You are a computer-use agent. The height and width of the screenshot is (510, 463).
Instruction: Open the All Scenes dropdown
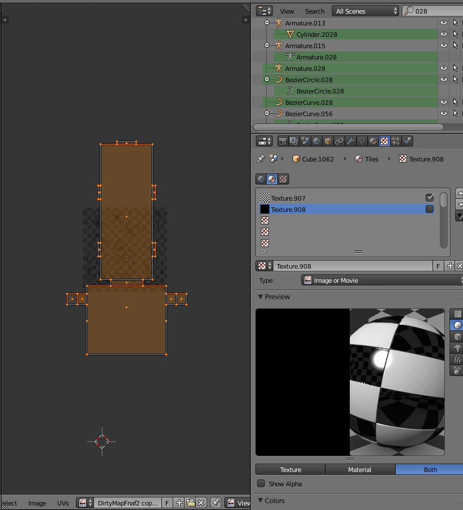coord(365,11)
